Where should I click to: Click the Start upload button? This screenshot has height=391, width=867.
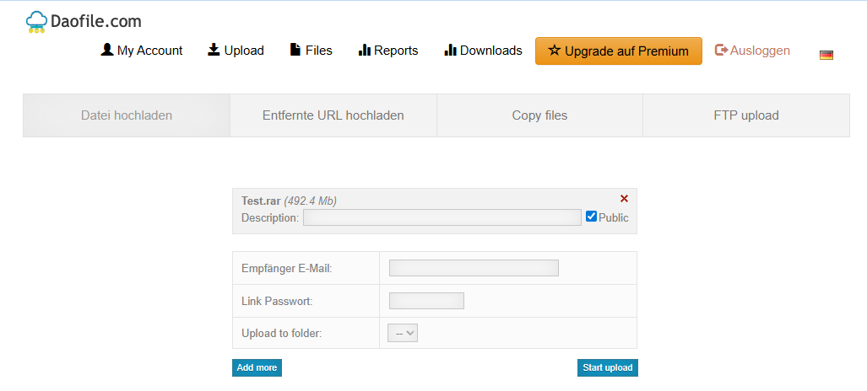tap(608, 367)
